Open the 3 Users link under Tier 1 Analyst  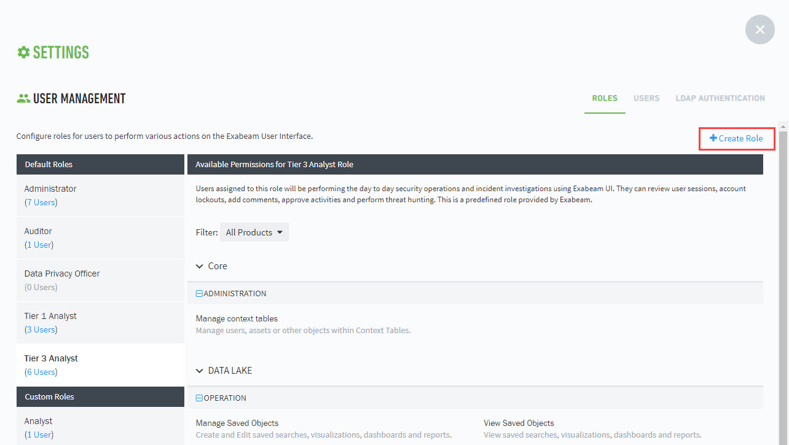(41, 329)
